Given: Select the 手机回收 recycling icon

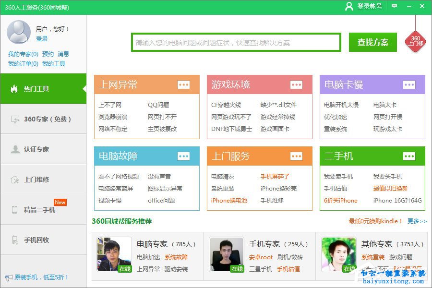Looking at the screenshot, I should (x=16, y=239).
